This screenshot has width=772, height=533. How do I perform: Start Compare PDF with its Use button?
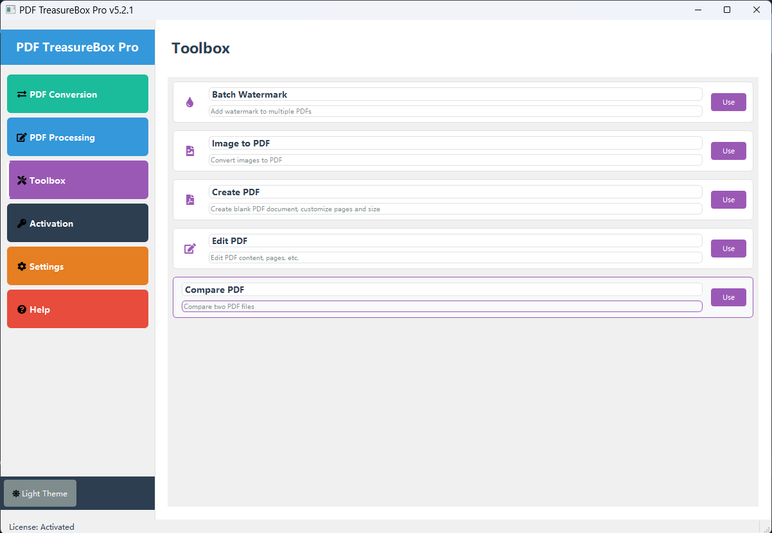(x=728, y=297)
